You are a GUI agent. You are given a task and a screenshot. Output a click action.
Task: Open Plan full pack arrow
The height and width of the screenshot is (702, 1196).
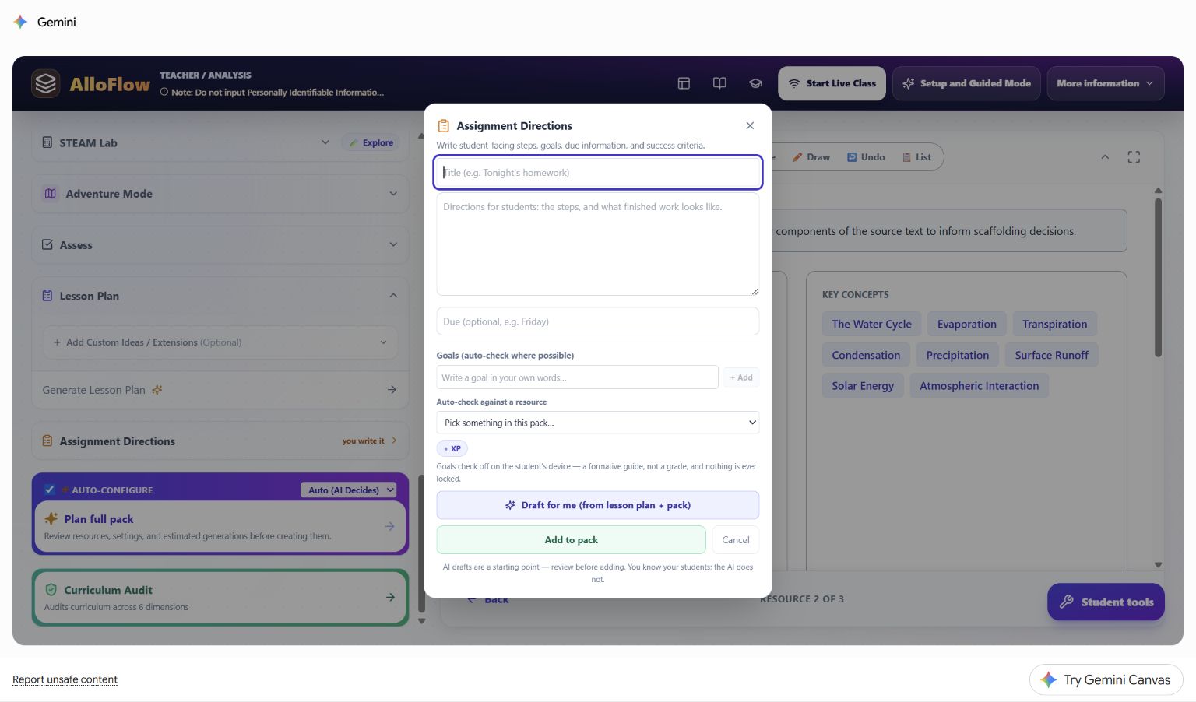389,526
